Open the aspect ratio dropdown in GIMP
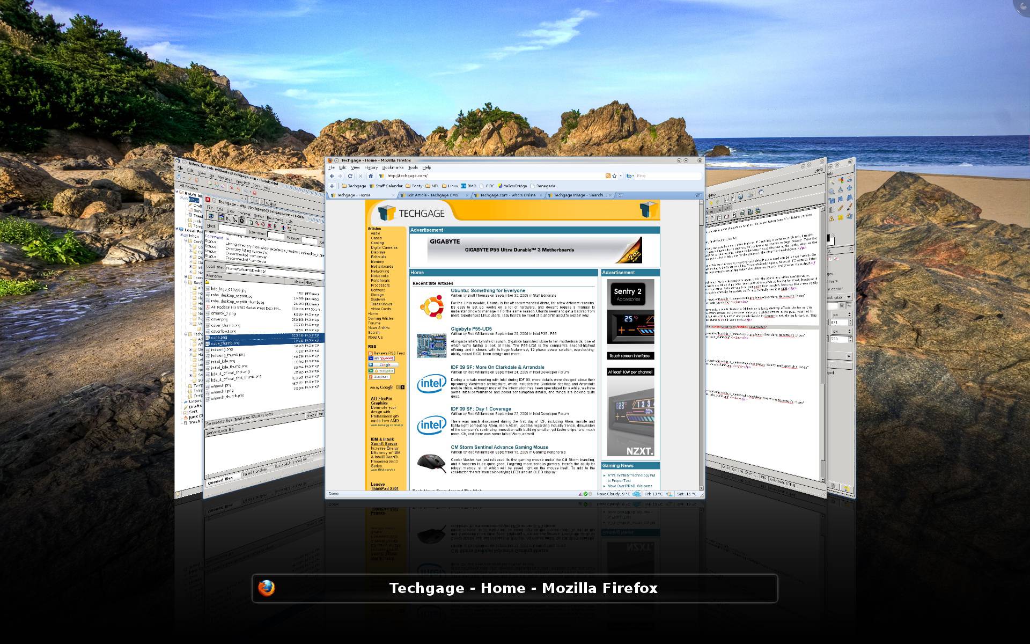1030x644 pixels. pyautogui.click(x=841, y=297)
